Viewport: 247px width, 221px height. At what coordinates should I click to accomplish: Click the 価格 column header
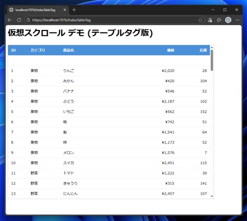coord(171,50)
